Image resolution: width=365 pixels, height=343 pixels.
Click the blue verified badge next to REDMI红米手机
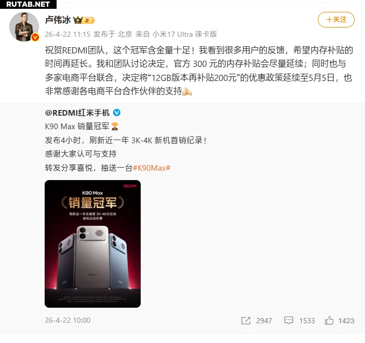coord(117,113)
